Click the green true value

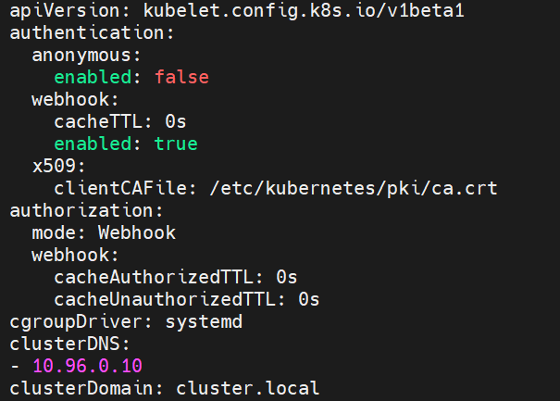[x=176, y=144]
